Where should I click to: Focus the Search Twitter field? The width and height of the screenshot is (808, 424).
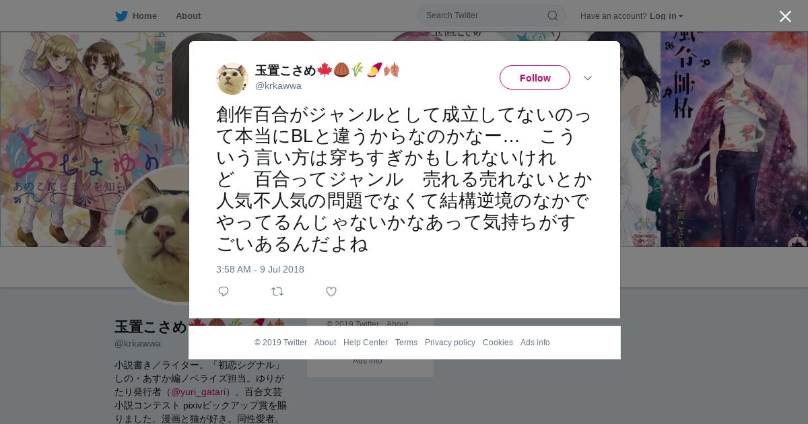tap(492, 15)
